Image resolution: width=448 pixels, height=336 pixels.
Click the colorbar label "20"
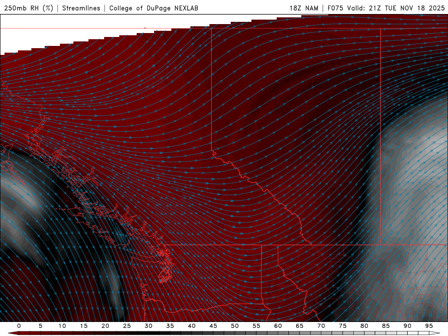click(105, 326)
